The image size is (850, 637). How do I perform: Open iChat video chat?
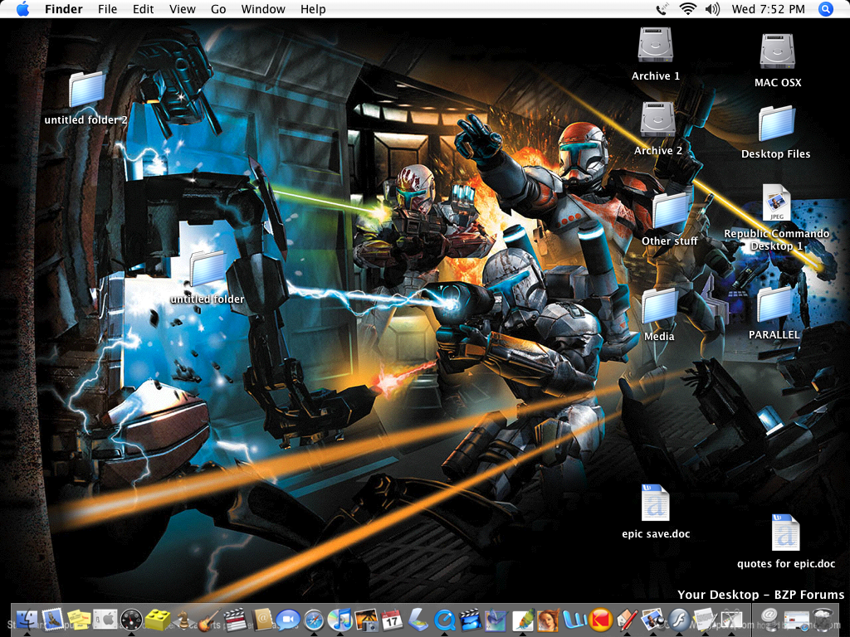tap(286, 620)
